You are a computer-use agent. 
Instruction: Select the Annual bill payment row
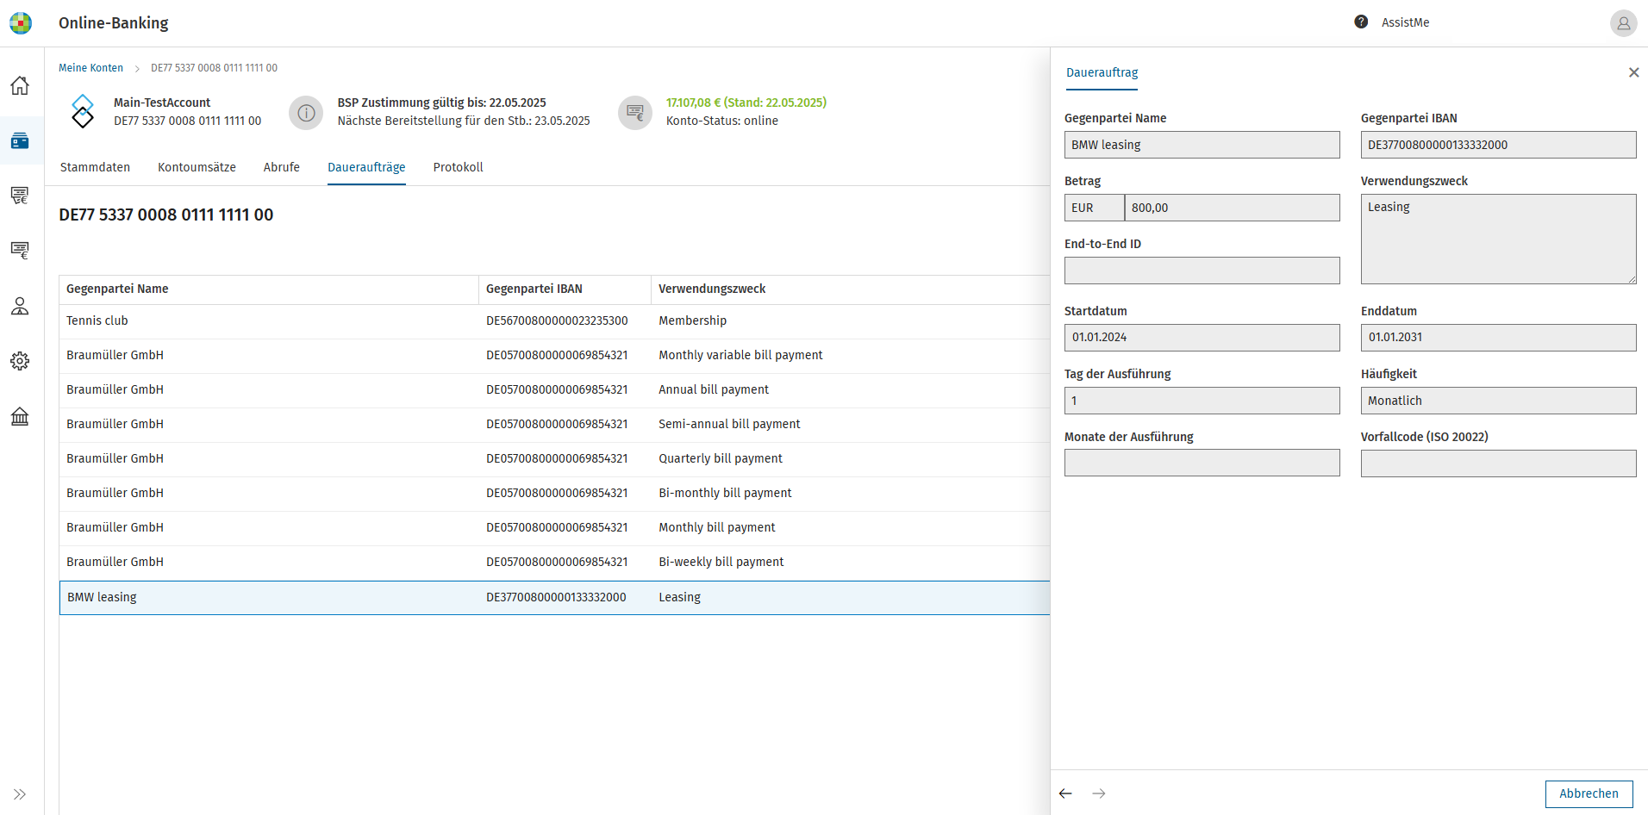(x=554, y=390)
